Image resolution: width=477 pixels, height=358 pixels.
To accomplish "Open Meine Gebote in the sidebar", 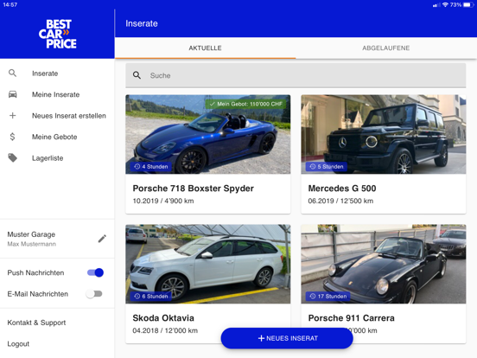I will pos(57,137).
